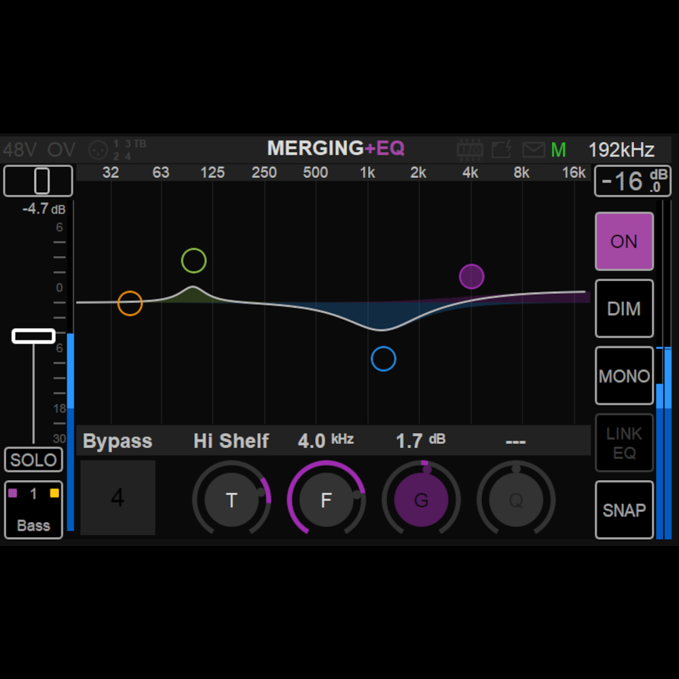Click the XLR input connector icon
Image resolution: width=679 pixels, height=679 pixels.
(x=98, y=150)
